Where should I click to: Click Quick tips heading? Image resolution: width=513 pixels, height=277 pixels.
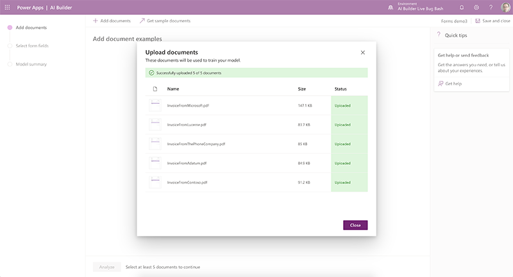(456, 35)
